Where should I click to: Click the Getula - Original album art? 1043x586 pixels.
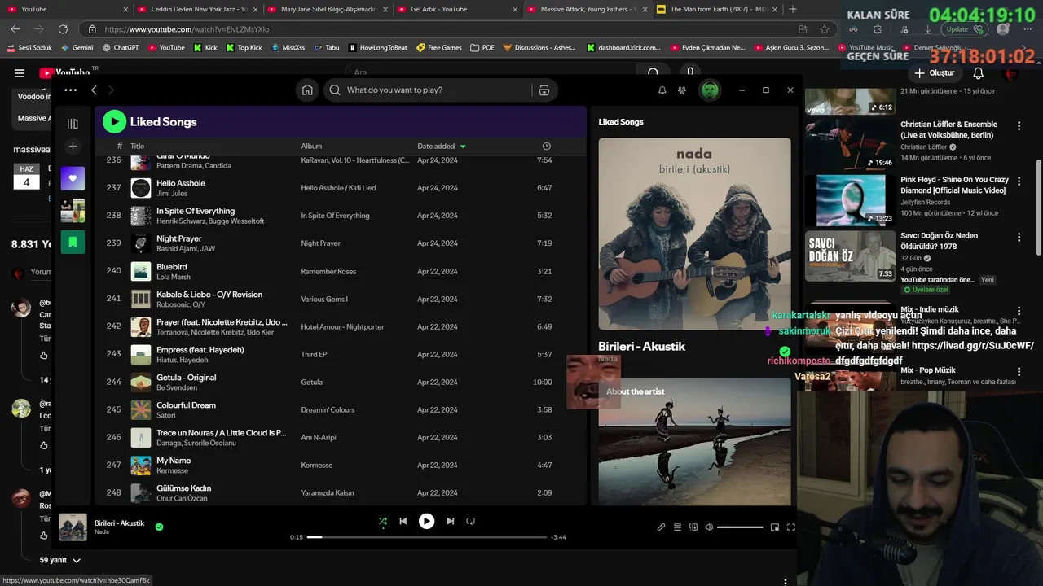(141, 382)
